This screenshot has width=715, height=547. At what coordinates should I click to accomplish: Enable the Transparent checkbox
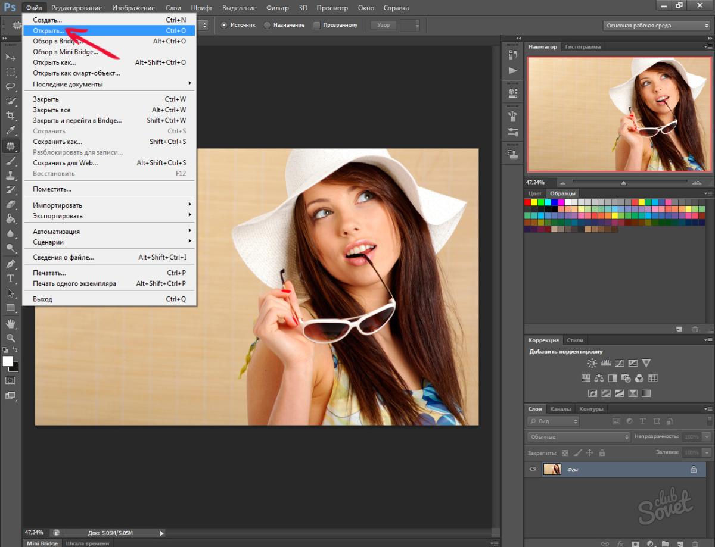click(x=317, y=25)
